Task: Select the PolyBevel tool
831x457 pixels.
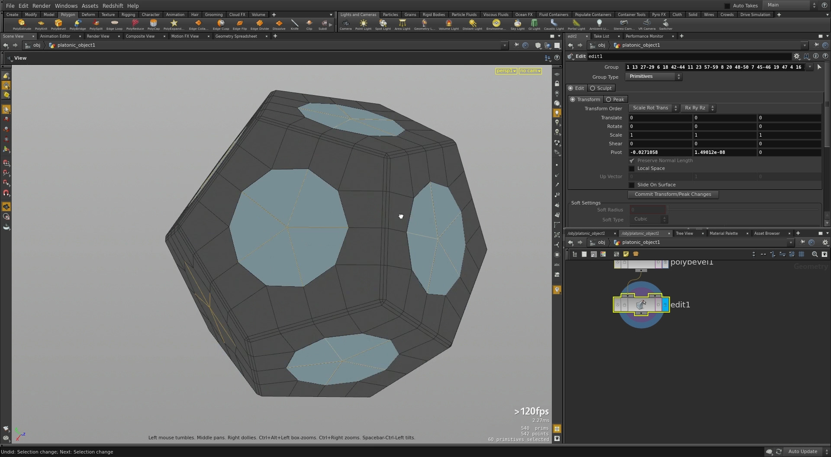Action: (x=58, y=25)
